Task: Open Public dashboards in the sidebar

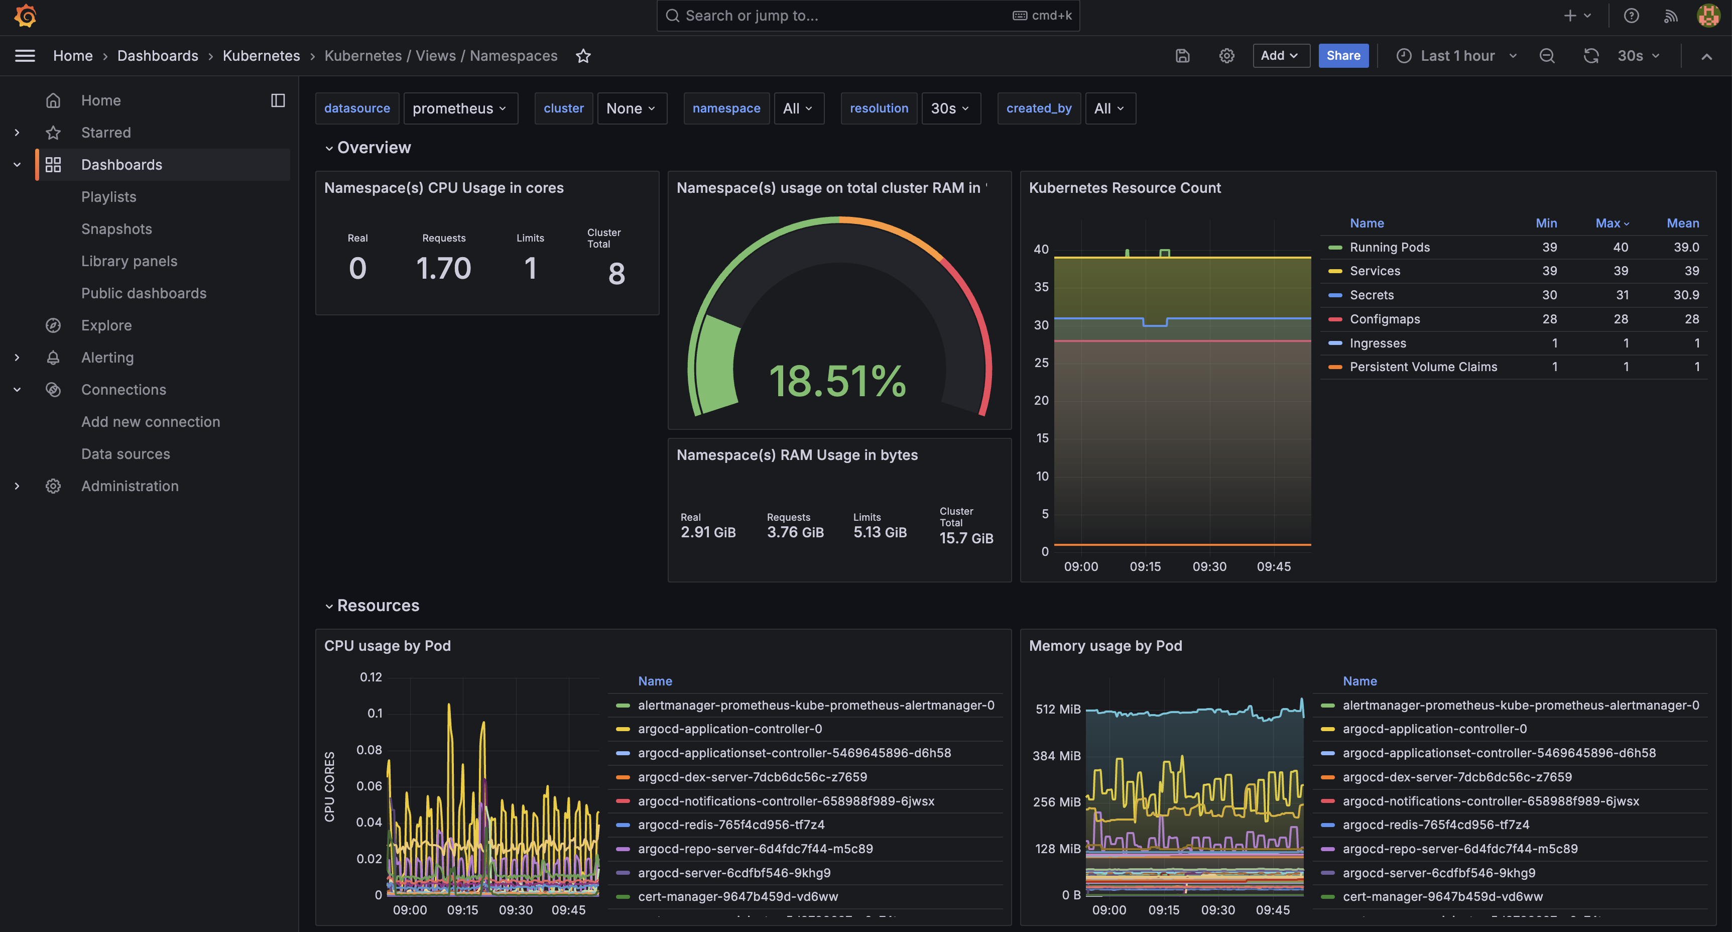Action: coord(144,293)
